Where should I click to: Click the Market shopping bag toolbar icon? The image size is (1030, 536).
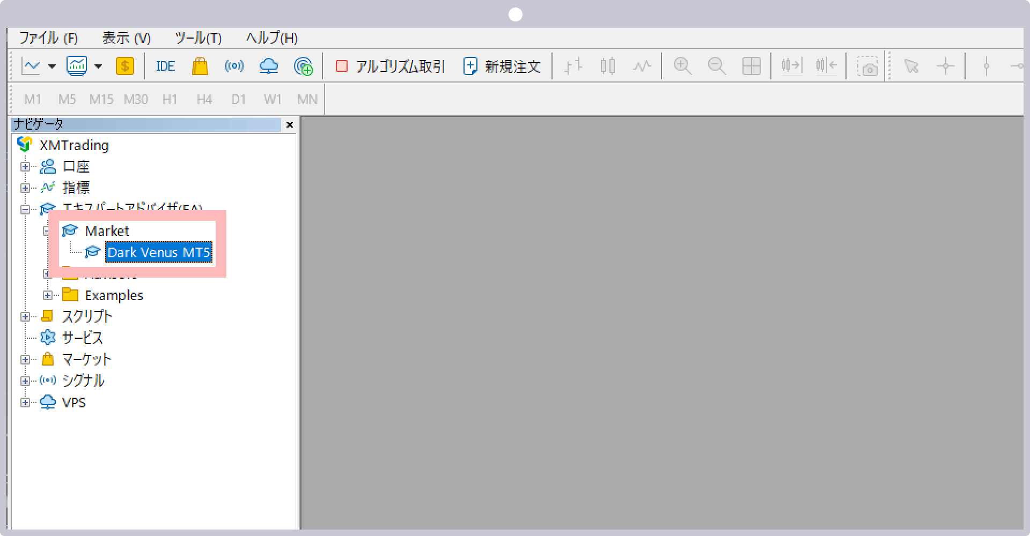pos(200,66)
